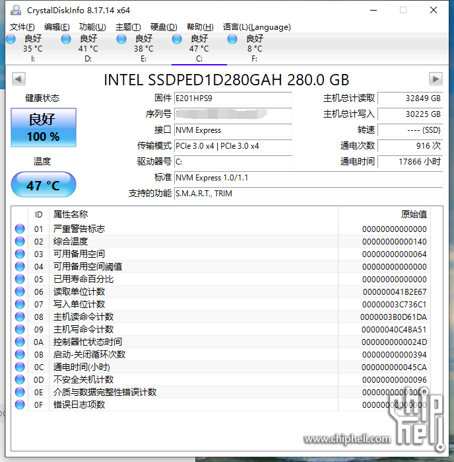Click status orb of attribute 0B 启动-关闭循环次数

click(x=20, y=354)
